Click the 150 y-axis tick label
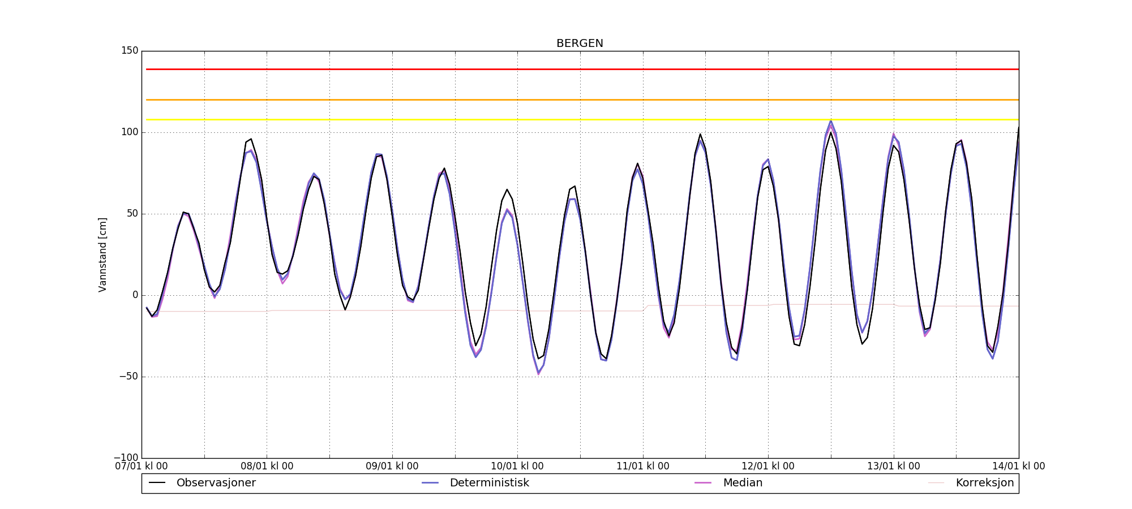Screen dimensions: 1132x509 130,51
